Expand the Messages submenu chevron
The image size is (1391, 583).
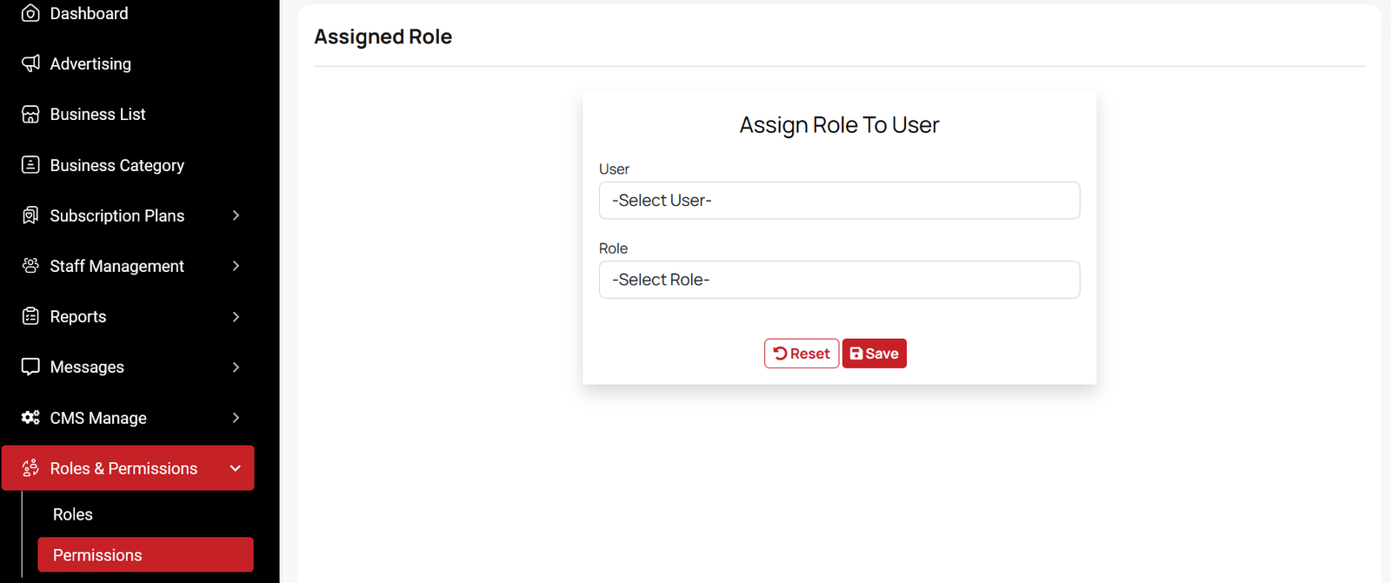tap(236, 367)
